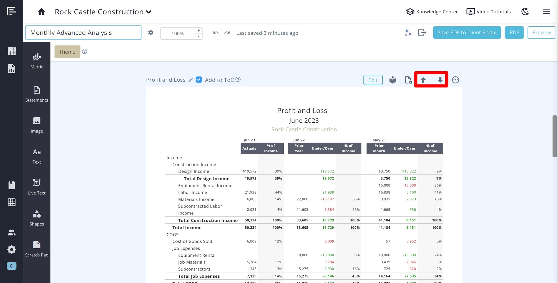The height and width of the screenshot is (283, 558).
Task: Open the Knowledge Center
Action: point(432,12)
